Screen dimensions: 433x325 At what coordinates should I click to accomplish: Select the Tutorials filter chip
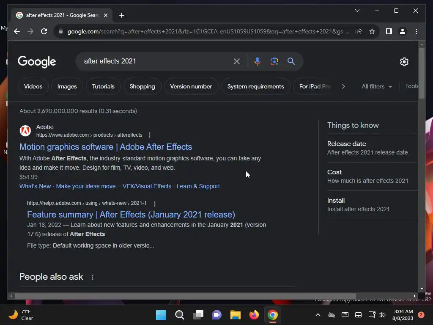click(103, 86)
